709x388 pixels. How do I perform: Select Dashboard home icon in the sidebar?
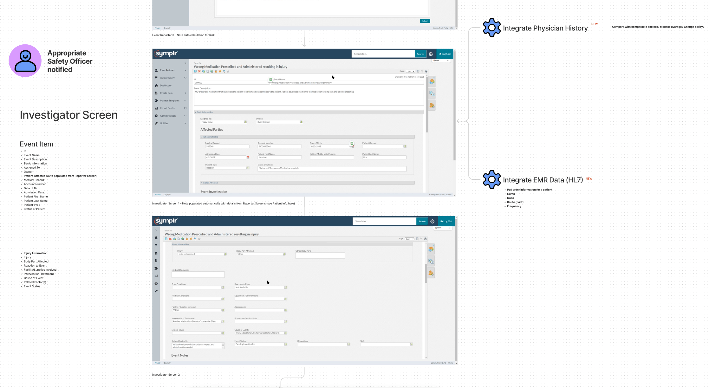166,85
